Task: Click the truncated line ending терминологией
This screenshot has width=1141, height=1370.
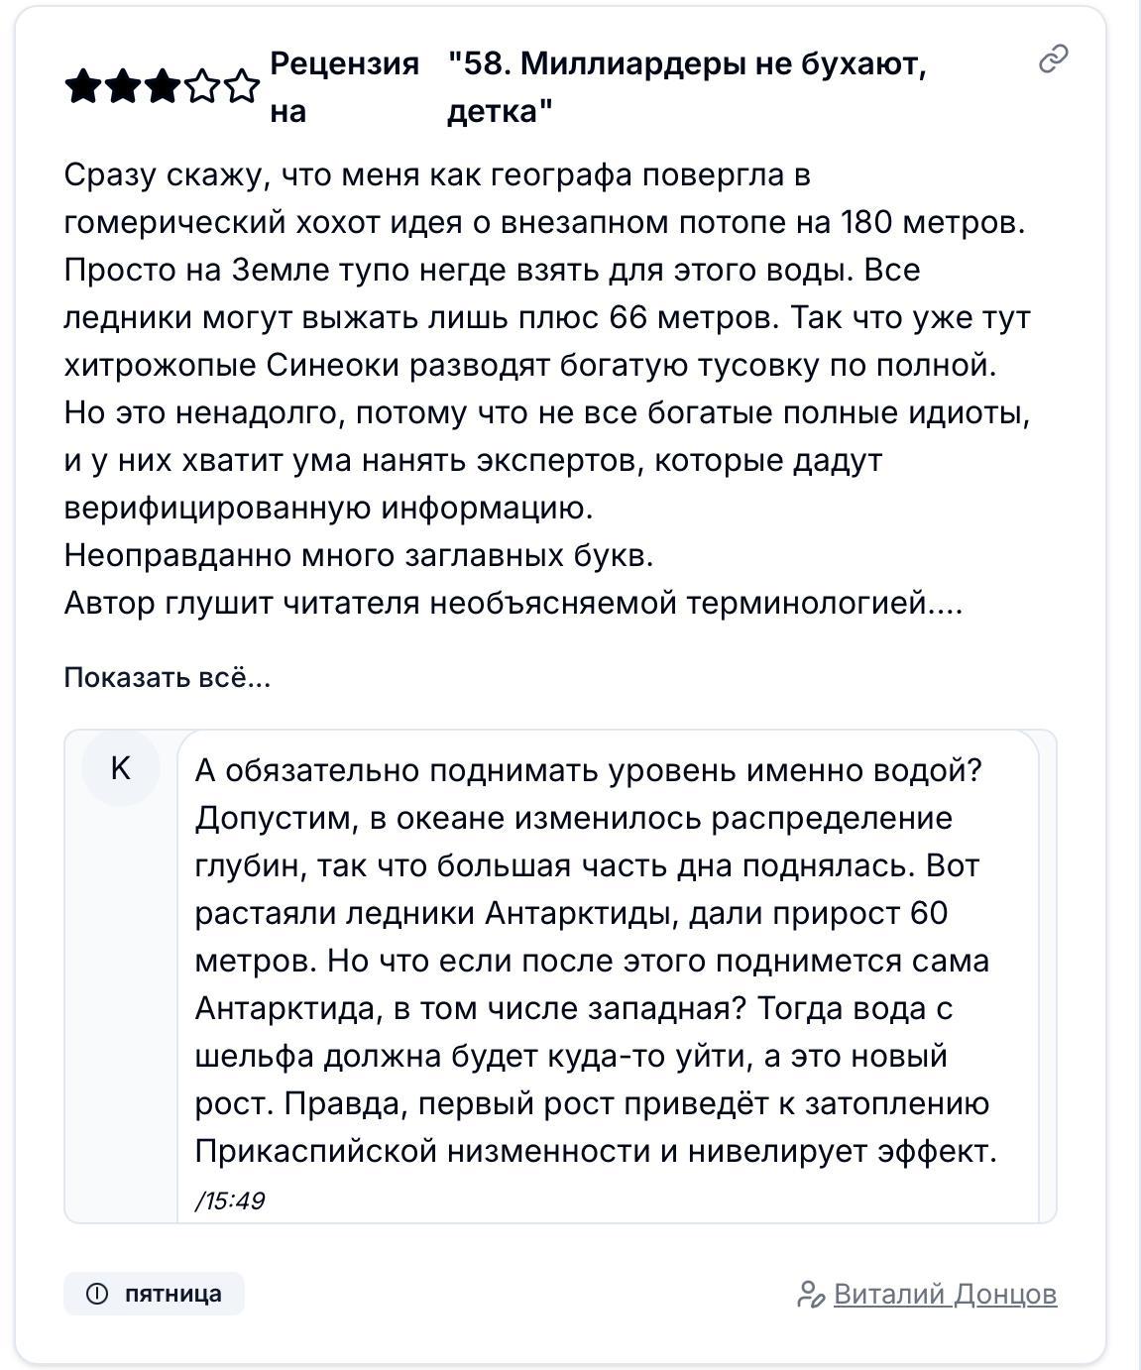Action: tap(513, 603)
